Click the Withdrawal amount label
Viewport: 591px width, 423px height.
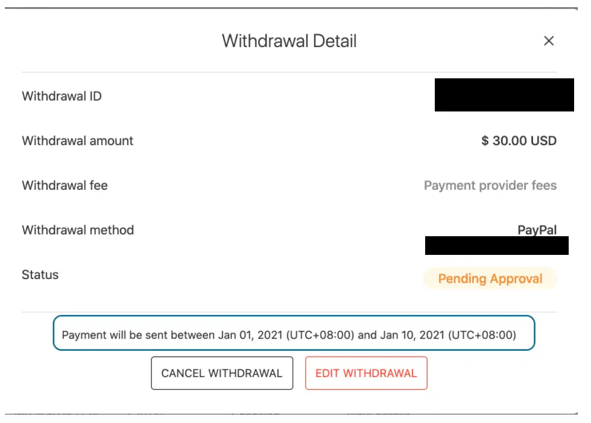click(78, 140)
